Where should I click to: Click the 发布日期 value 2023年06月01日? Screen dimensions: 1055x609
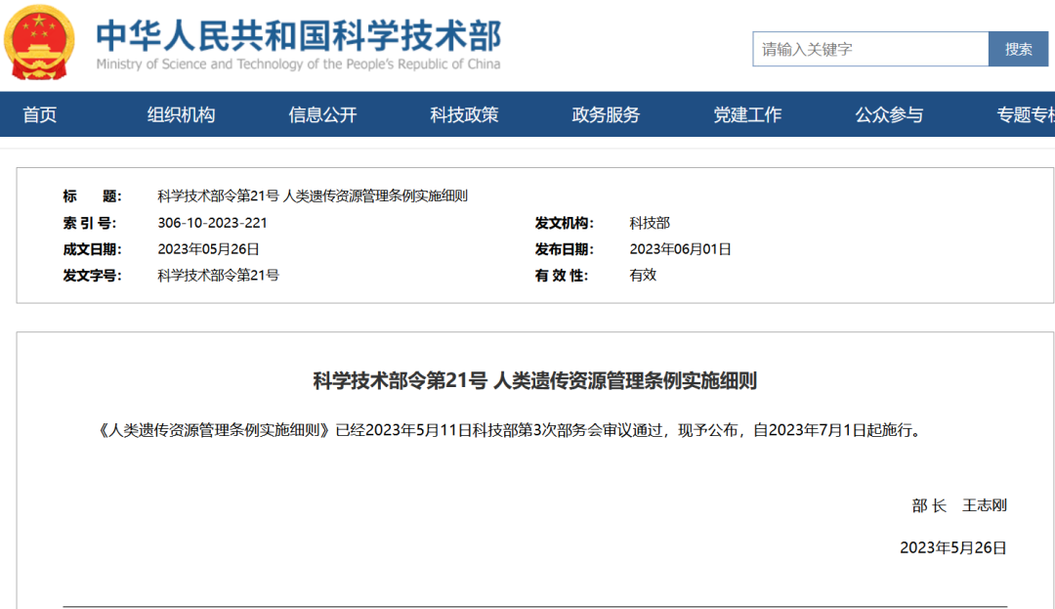[680, 249]
